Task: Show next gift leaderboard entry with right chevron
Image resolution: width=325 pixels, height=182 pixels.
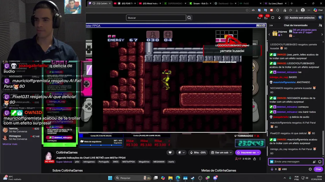Action: coord(322,34)
